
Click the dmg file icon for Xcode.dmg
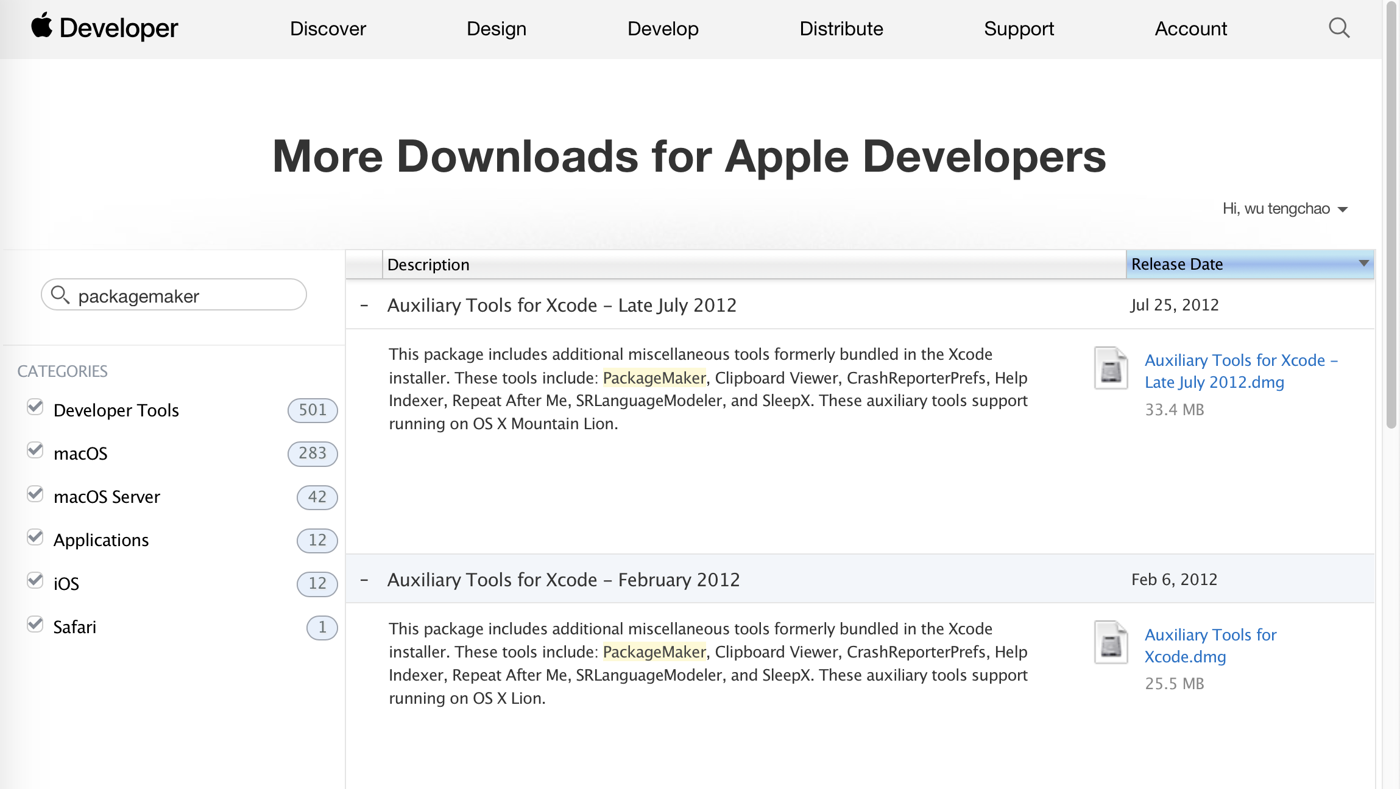tap(1110, 642)
